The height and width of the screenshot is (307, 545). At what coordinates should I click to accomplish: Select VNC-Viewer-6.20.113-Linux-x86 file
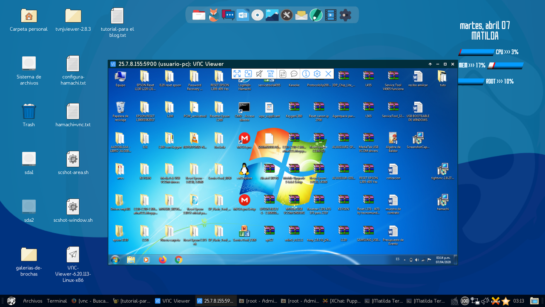(73, 264)
